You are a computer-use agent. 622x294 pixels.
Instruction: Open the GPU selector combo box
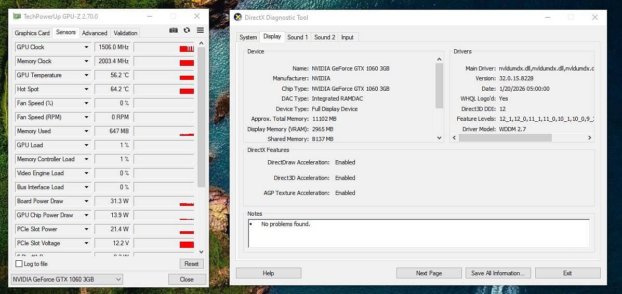tap(67, 279)
